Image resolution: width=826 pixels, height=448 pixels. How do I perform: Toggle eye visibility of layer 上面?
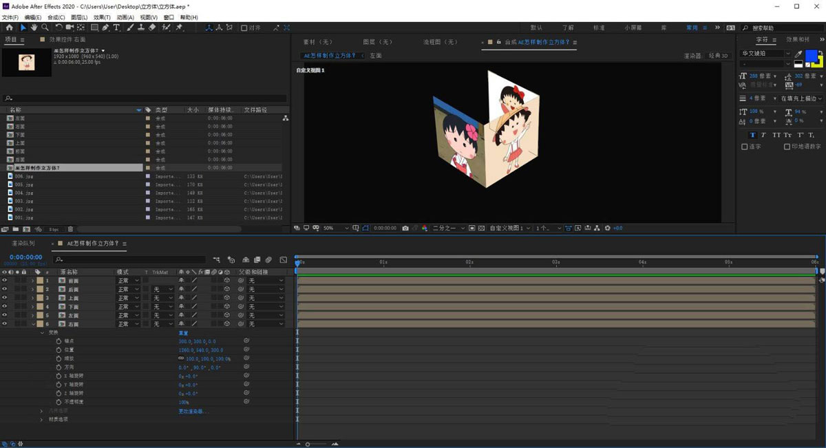click(x=4, y=298)
